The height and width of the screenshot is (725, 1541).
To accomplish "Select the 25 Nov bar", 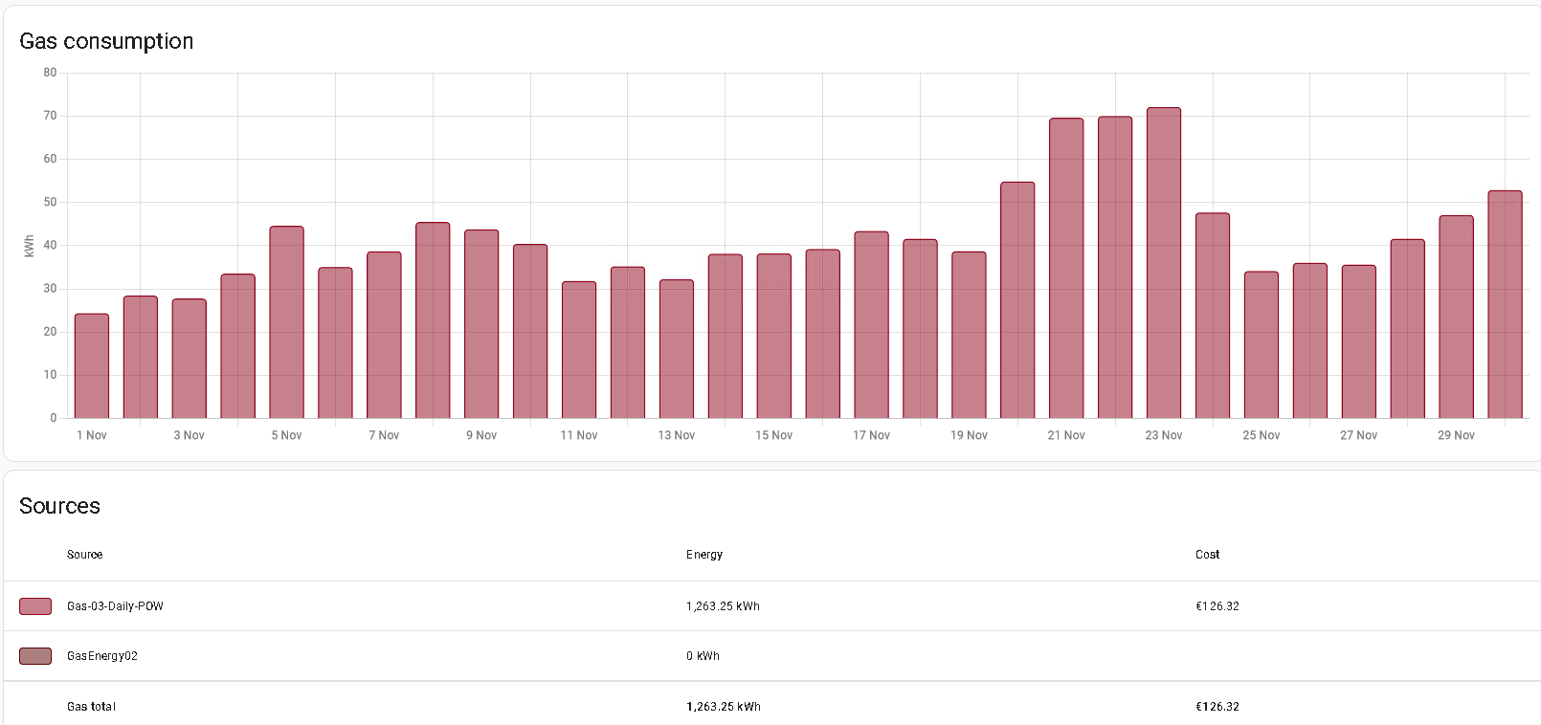I will click(x=1261, y=345).
